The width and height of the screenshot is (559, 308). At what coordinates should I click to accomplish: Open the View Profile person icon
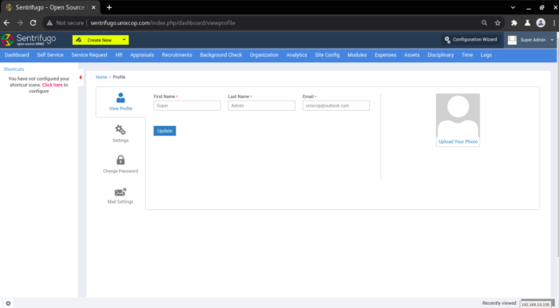(x=121, y=97)
